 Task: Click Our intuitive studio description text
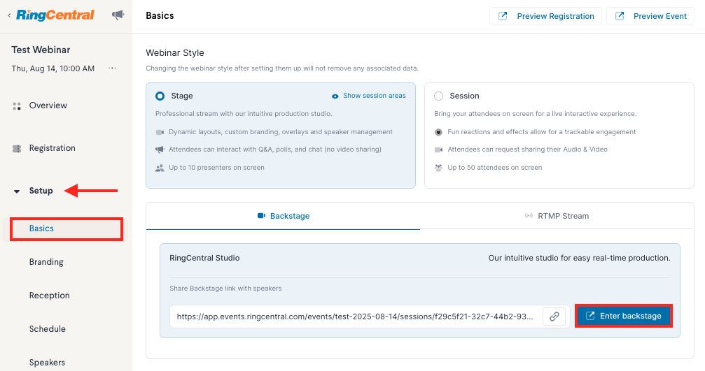580,258
